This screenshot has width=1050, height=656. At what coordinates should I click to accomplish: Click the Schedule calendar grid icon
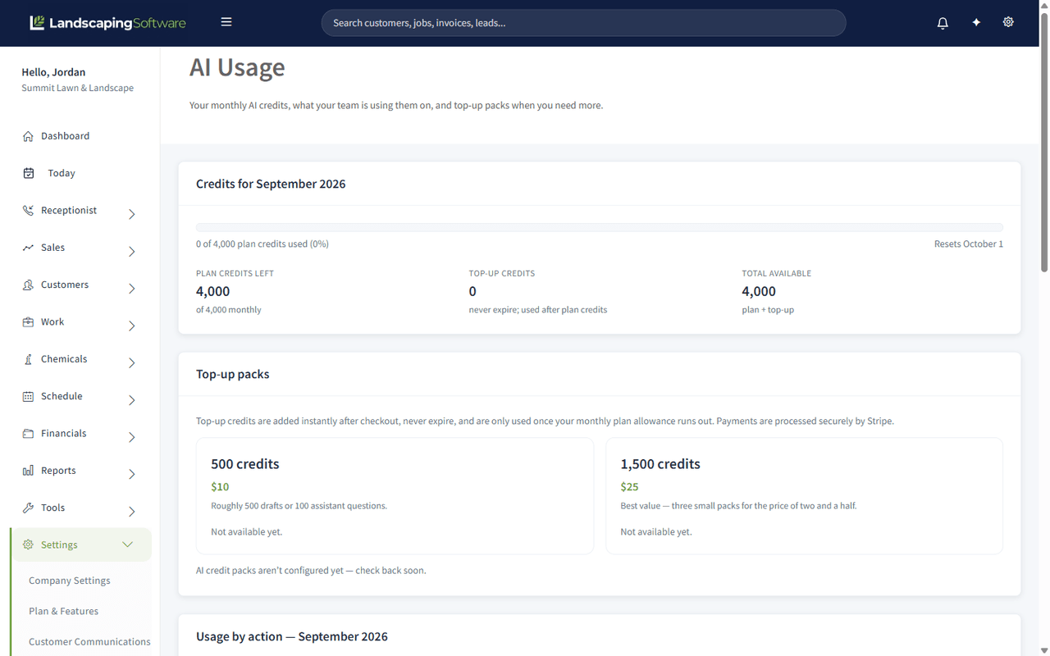click(x=28, y=396)
